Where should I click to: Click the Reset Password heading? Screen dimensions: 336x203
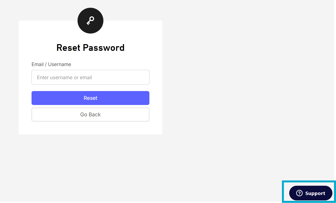coord(90,48)
